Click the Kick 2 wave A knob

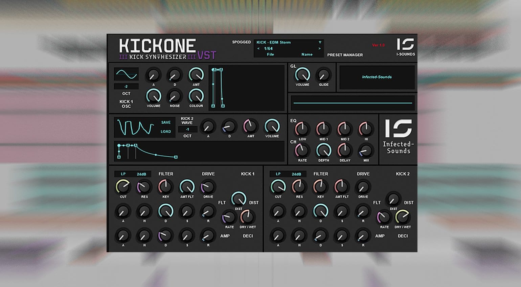point(208,127)
